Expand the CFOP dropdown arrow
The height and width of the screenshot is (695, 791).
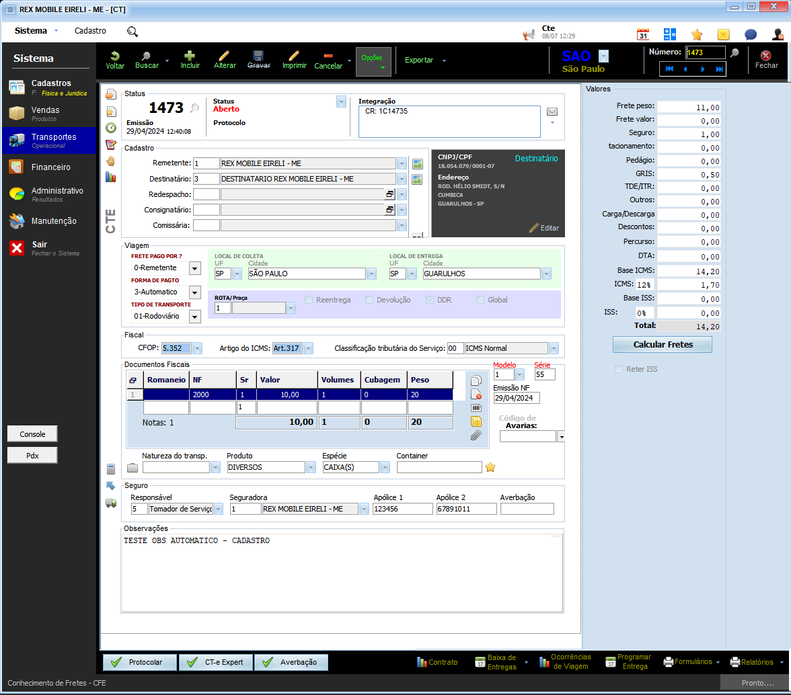pyautogui.click(x=197, y=348)
